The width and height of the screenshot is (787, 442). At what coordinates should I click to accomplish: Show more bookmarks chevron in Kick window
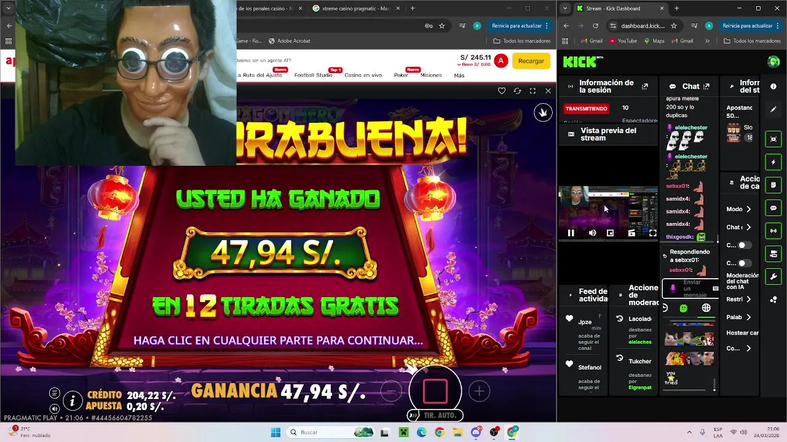click(x=707, y=41)
